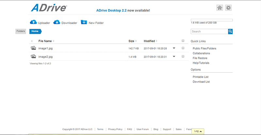This screenshot has width=261, height=135.
Task: Click the storage usage bar
Action: 212,20
